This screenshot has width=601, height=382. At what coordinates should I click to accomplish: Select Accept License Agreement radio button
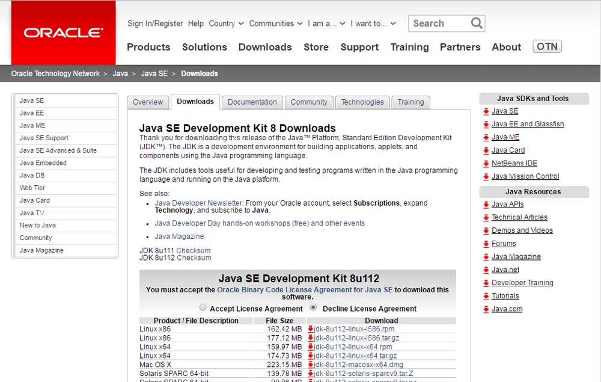click(x=203, y=307)
